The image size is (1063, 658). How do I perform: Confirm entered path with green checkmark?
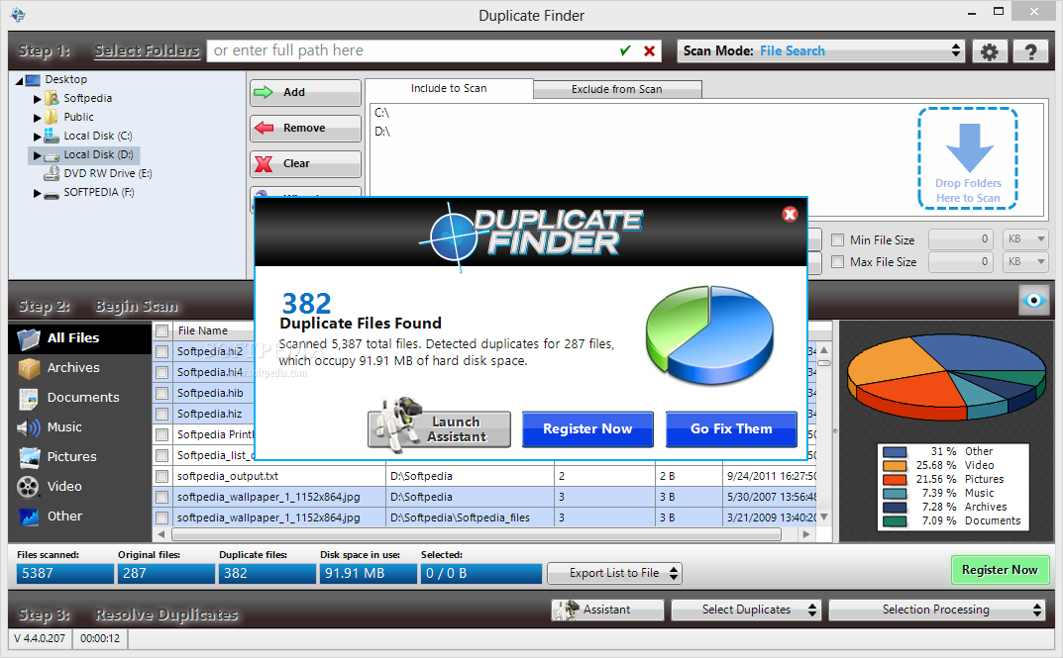(625, 50)
